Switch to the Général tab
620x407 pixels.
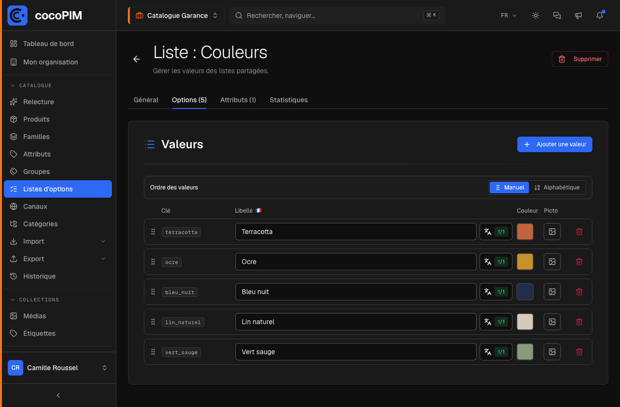coord(146,100)
